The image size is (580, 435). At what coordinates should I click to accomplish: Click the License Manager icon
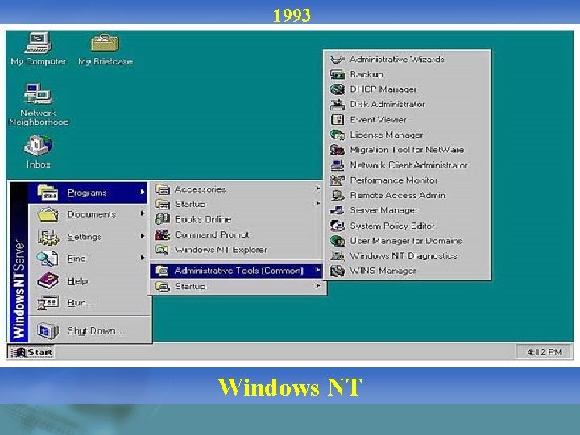coord(337,135)
